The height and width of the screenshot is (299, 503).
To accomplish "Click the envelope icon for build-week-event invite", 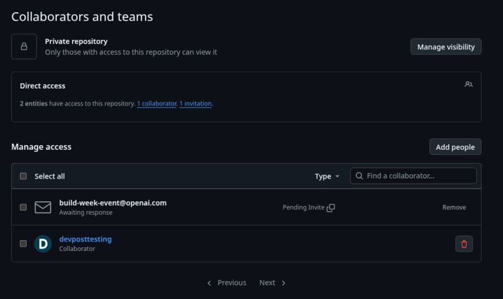I will click(x=42, y=207).
